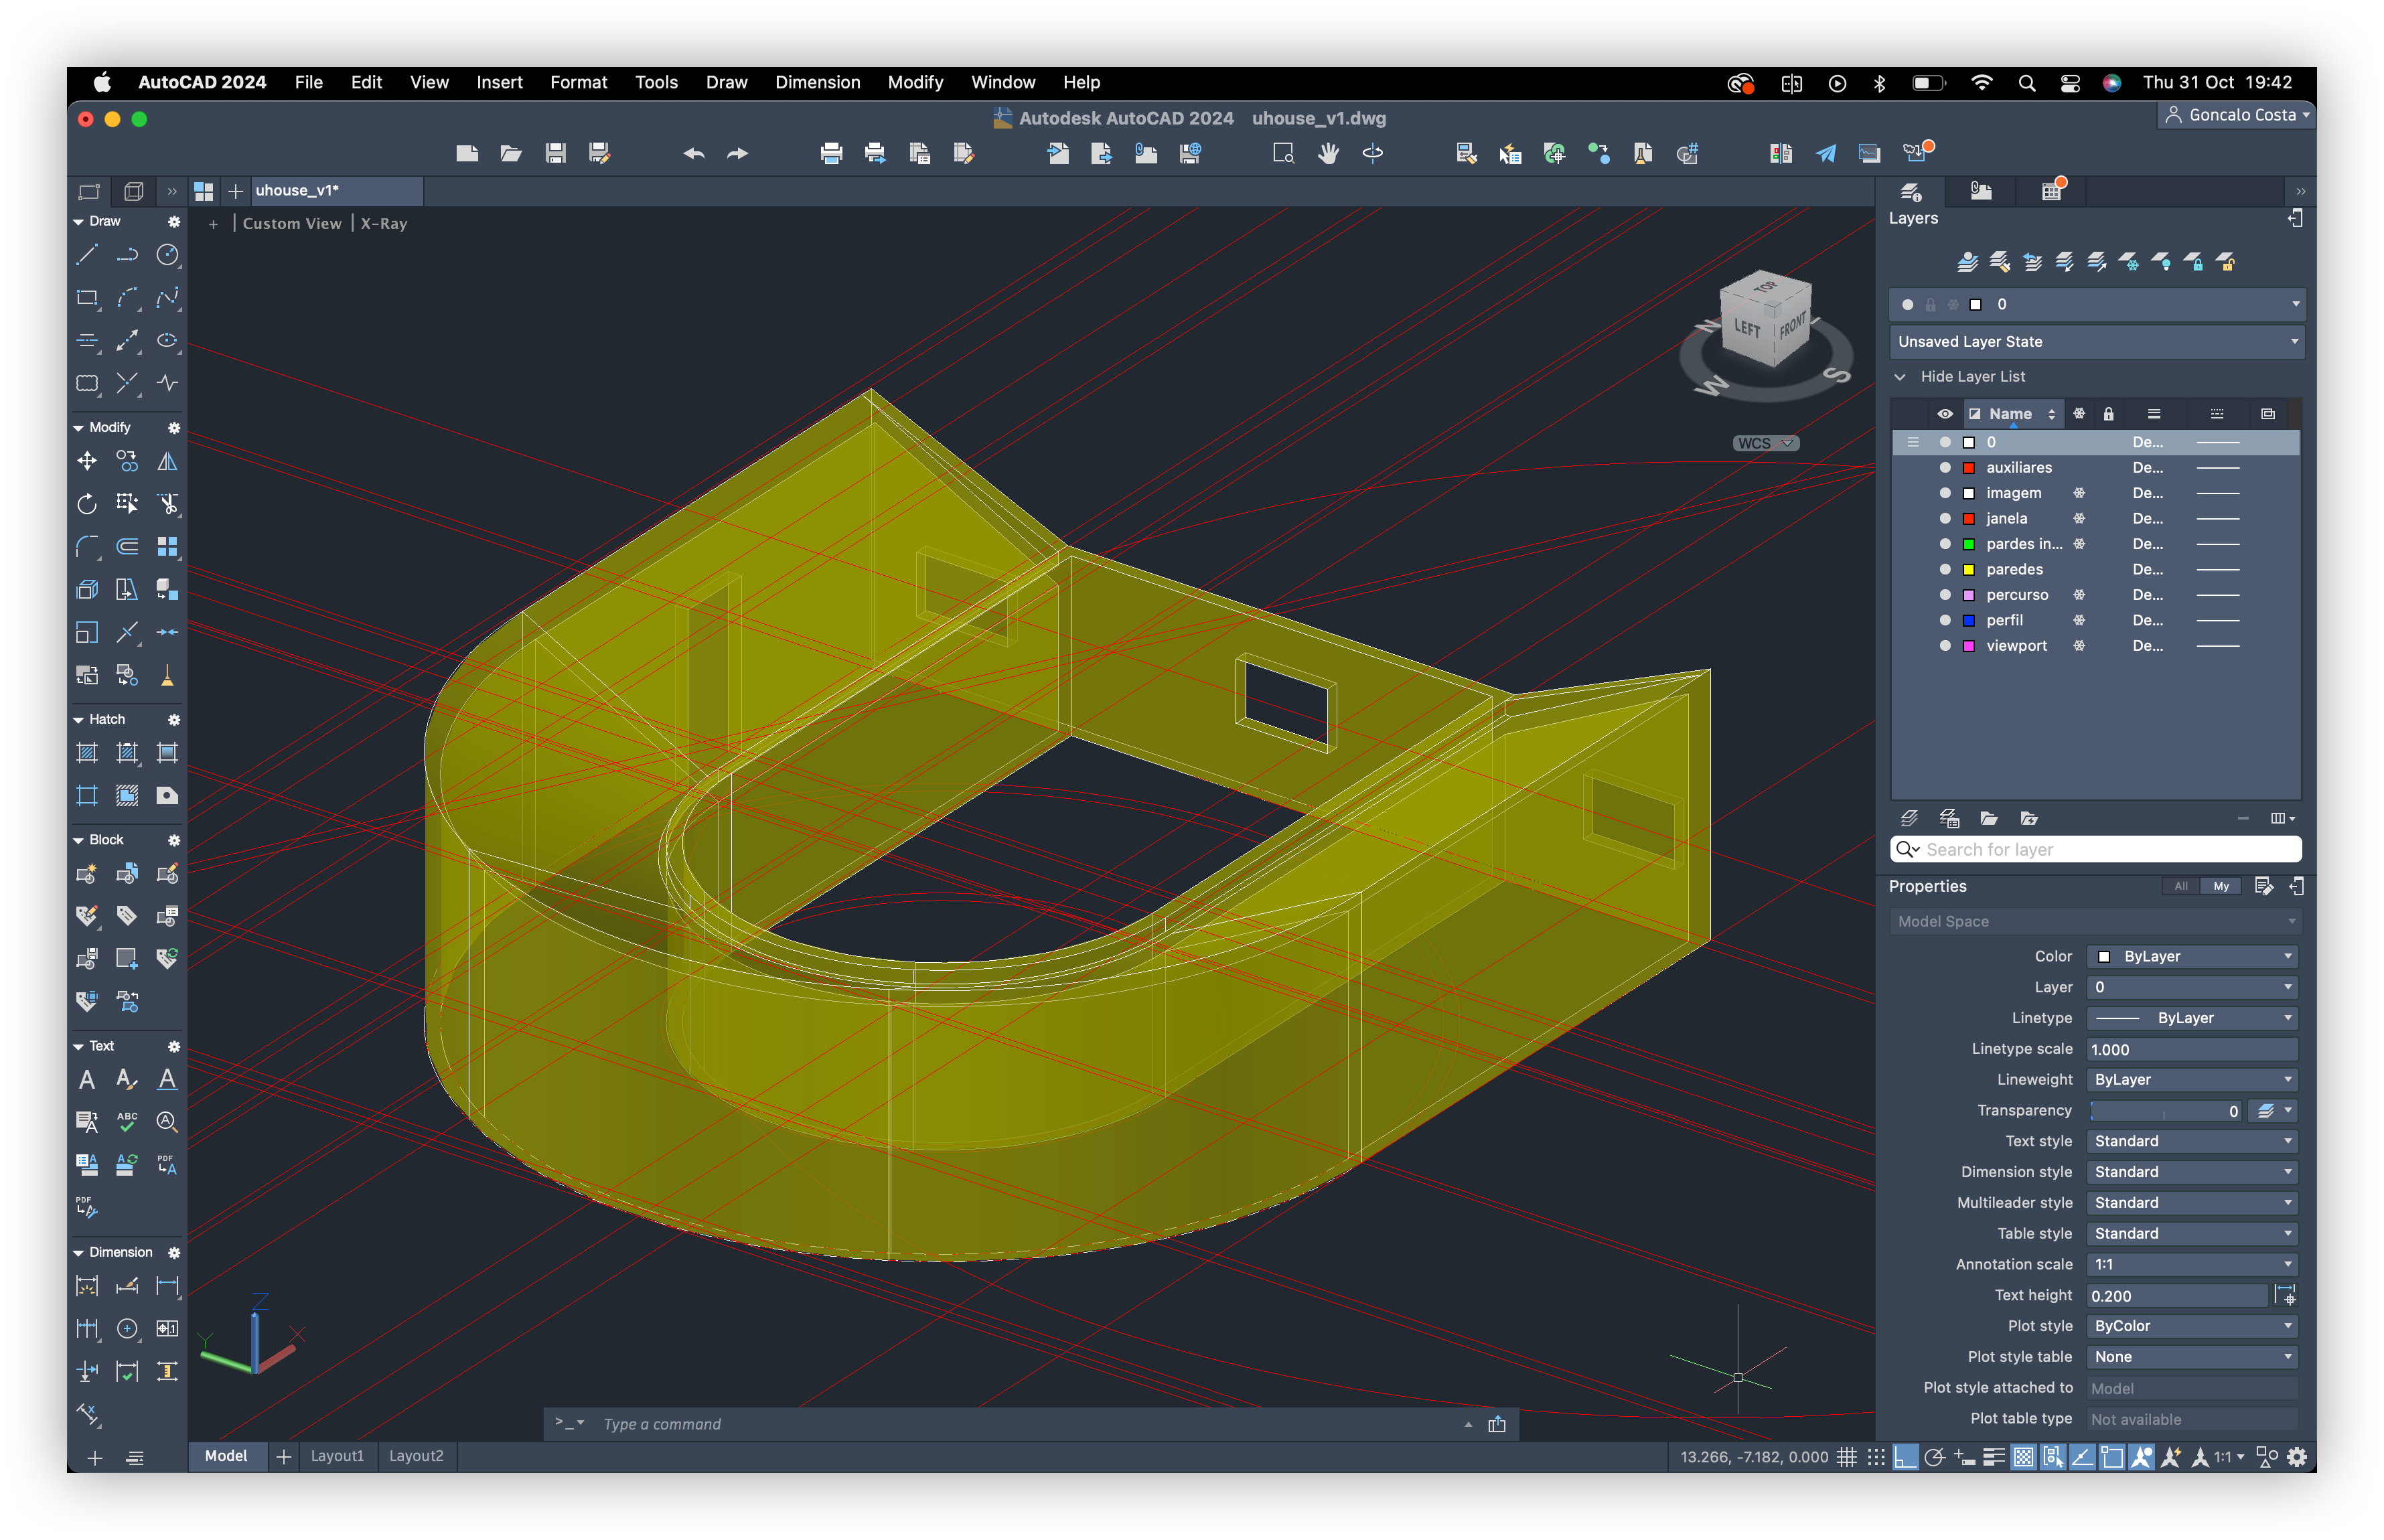
Task: Select My properties filter button
Action: coord(2221,886)
